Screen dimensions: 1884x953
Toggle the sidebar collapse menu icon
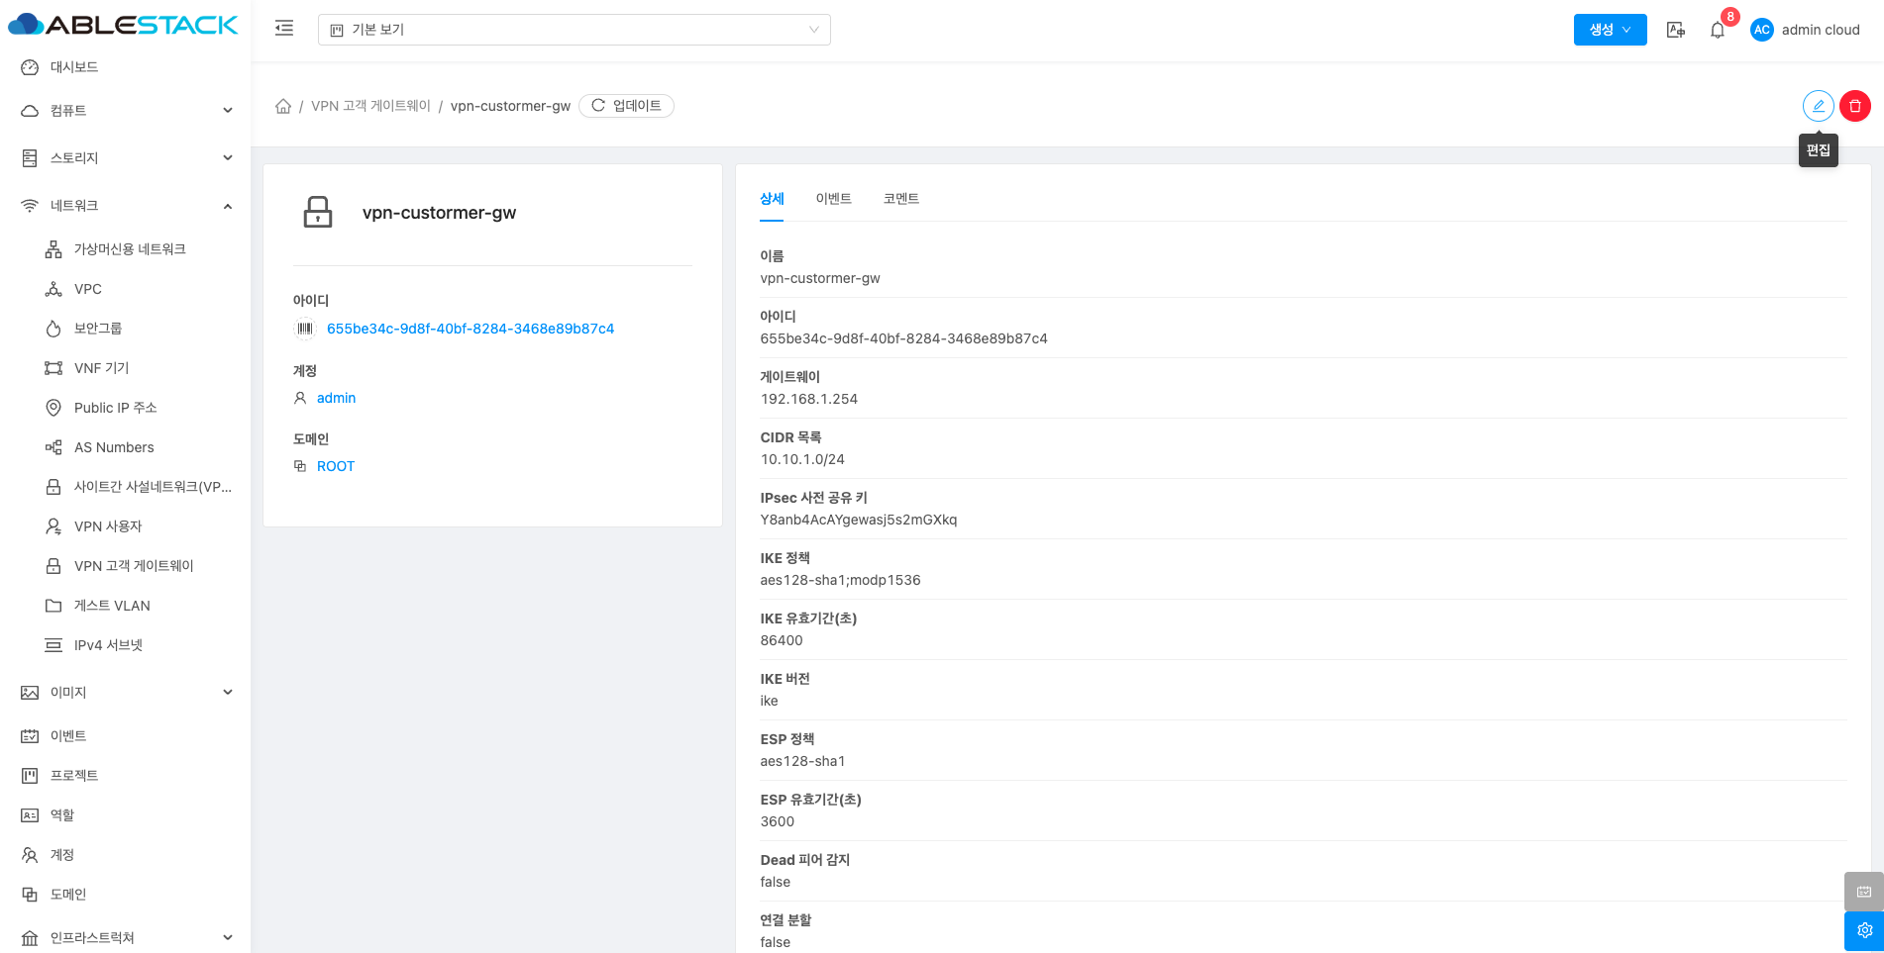pos(284,29)
